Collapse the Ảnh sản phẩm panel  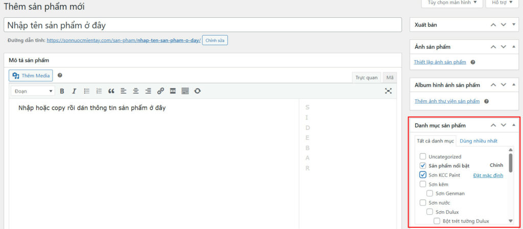click(514, 47)
